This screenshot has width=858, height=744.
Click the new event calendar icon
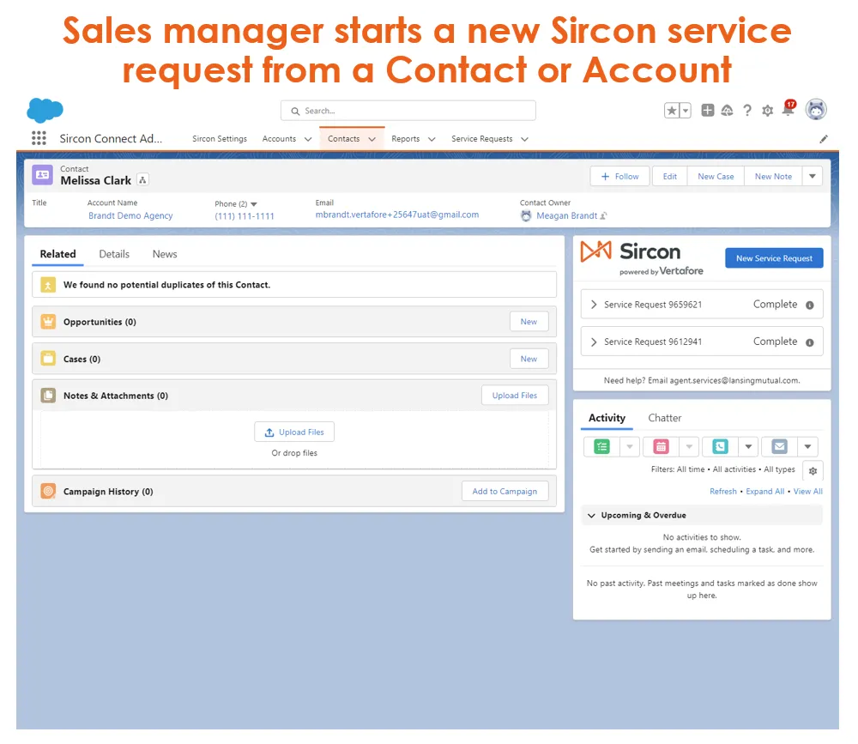(661, 447)
